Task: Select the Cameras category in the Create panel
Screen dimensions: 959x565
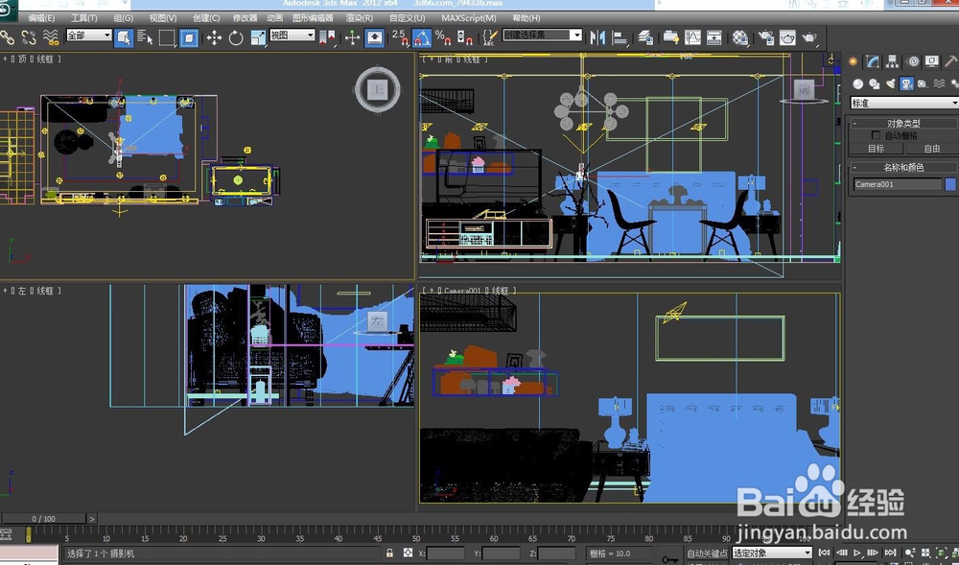Action: tap(906, 83)
